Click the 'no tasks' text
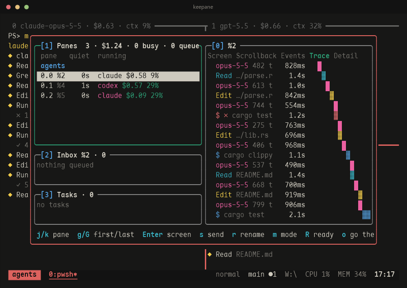The height and width of the screenshot is (288, 407). (x=53, y=205)
